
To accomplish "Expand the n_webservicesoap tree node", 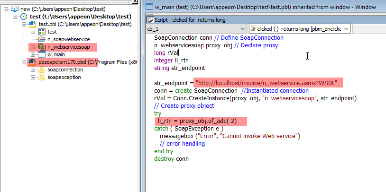I will 33,47.
